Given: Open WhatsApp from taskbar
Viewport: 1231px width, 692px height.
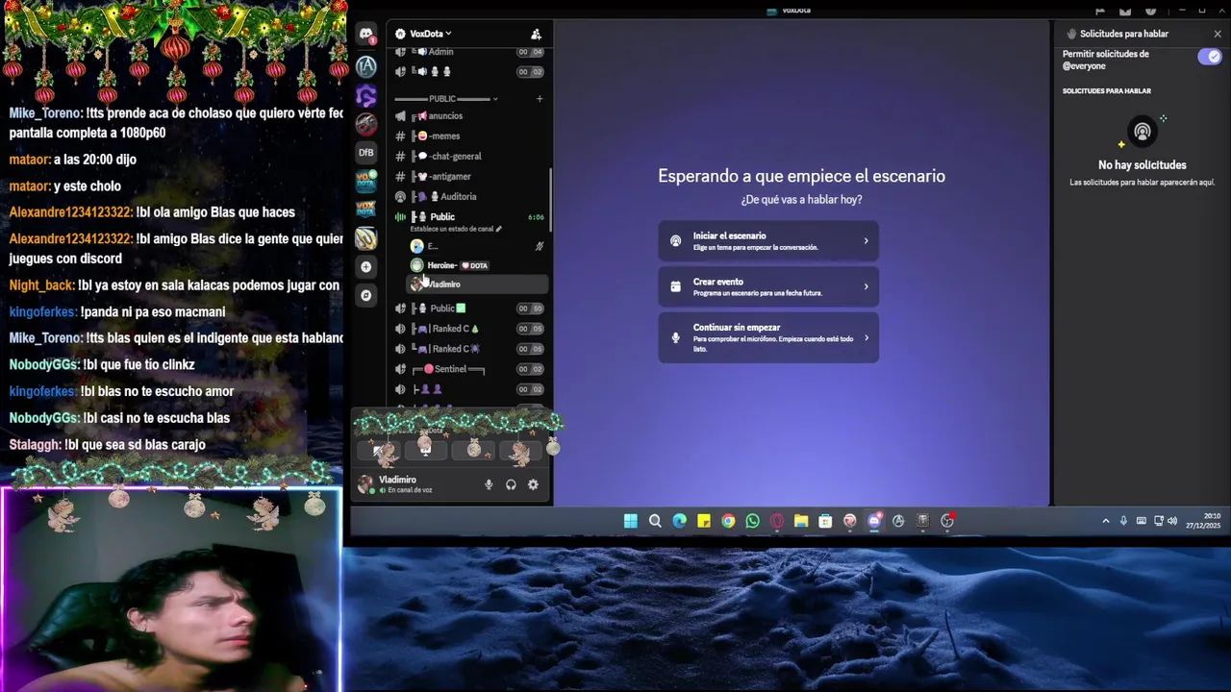Looking at the screenshot, I should click(752, 521).
